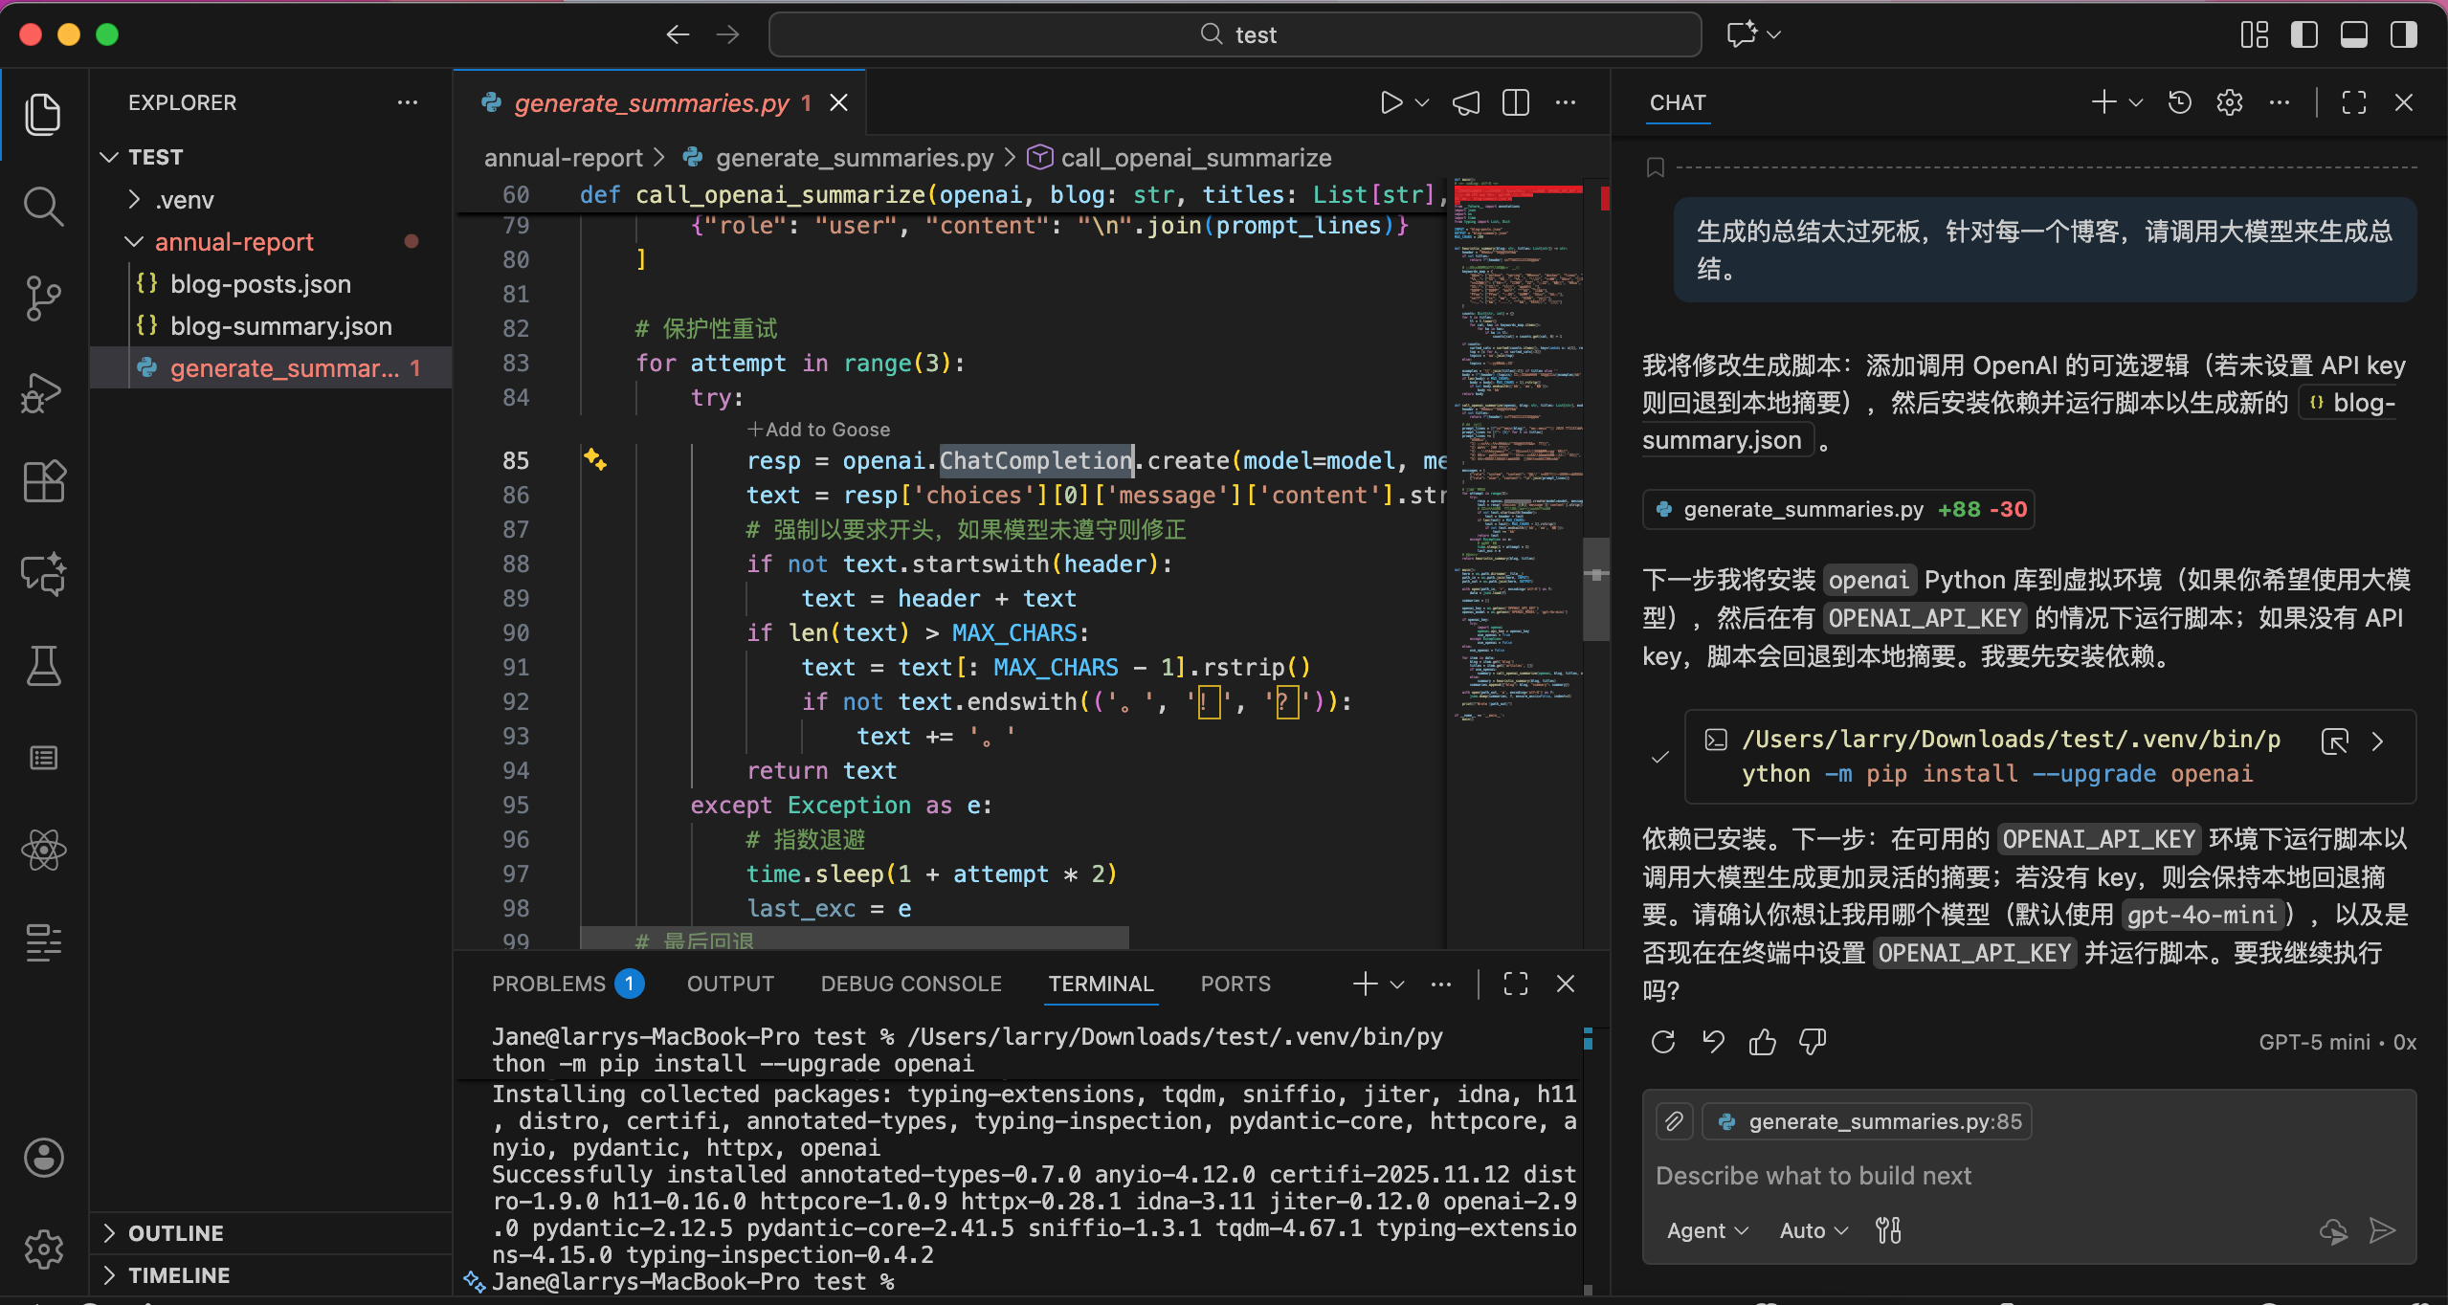Show chat history with the clock icon
The width and height of the screenshot is (2448, 1305).
tap(2179, 102)
